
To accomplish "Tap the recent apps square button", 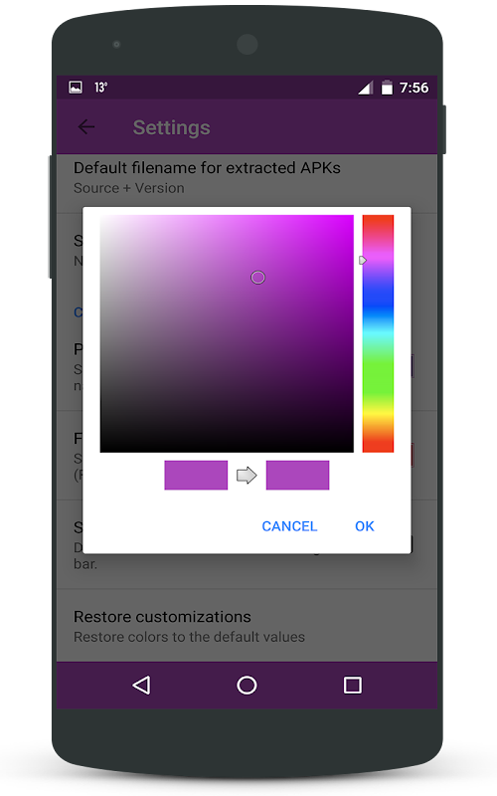I will (x=353, y=685).
